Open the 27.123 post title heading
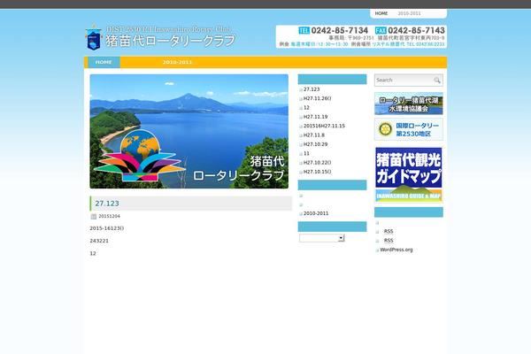The height and width of the screenshot is (354, 531). [107, 204]
